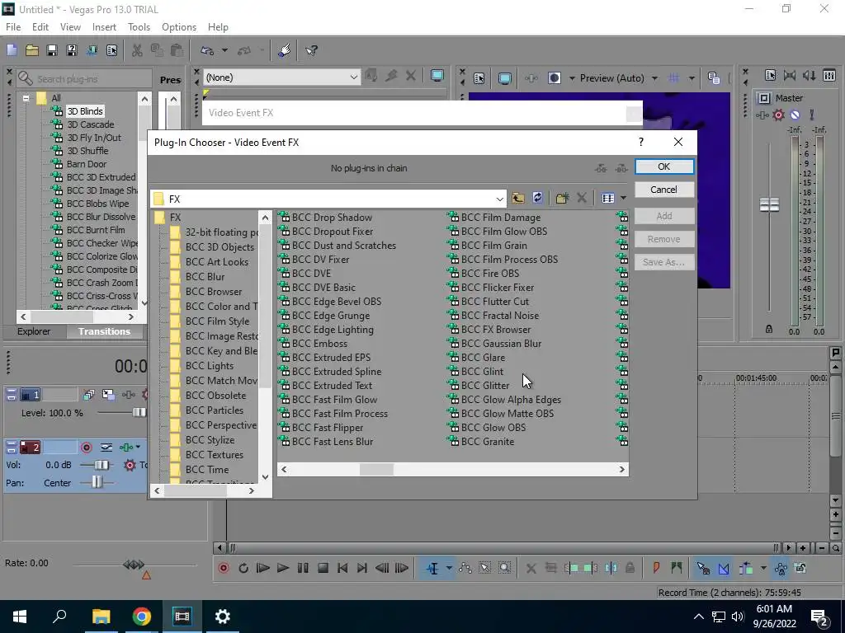Toggle the Master fader lock icon
This screenshot has height=633, width=845.
tap(769, 329)
